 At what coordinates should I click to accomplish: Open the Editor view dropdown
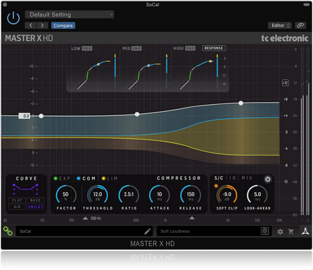pyautogui.click(x=280, y=25)
